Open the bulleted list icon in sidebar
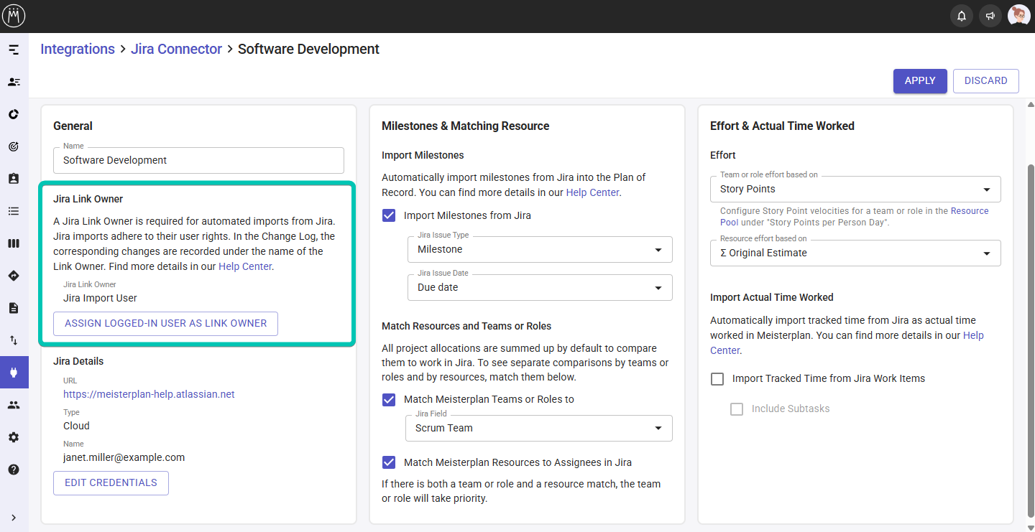This screenshot has height=532, width=1035. [14, 211]
